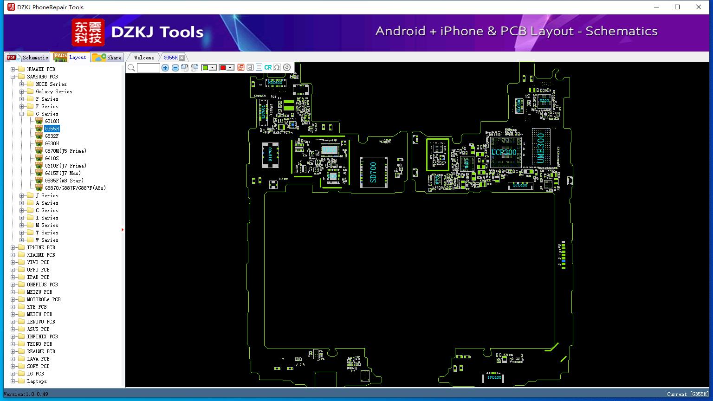
Task: Open the green color dropdown arrow
Action: coord(213,68)
